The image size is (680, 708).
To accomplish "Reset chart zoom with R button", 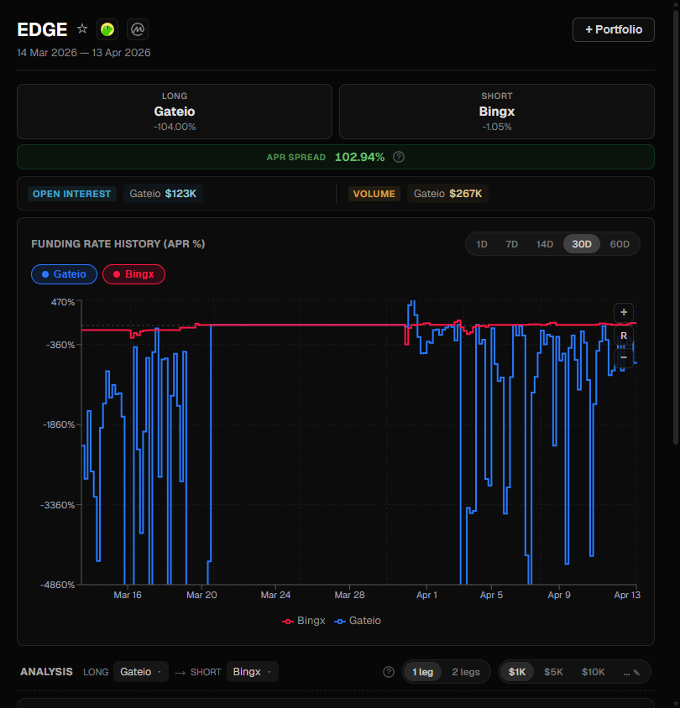I will (624, 336).
